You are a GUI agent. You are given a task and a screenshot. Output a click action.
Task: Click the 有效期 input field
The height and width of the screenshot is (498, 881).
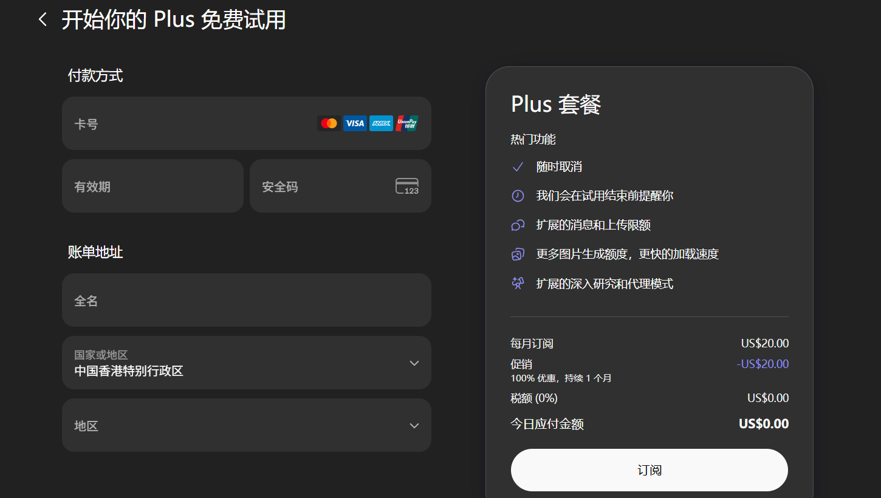(x=153, y=186)
